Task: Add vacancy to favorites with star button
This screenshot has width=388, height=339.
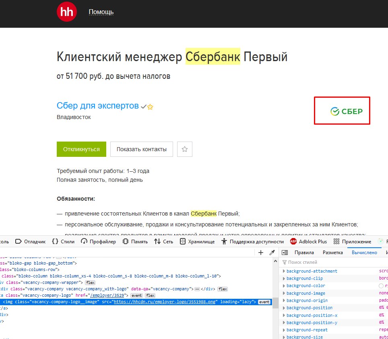Action: click(x=185, y=149)
